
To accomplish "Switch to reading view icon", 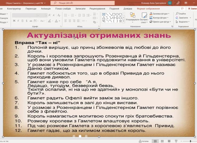I will click(169, 141).
